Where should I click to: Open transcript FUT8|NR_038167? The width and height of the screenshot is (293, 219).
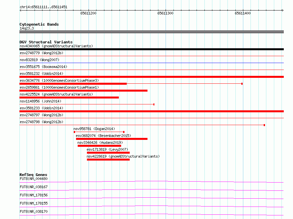tap(34, 187)
